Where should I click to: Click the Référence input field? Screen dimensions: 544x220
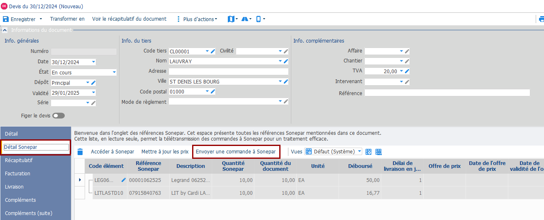[447, 93]
